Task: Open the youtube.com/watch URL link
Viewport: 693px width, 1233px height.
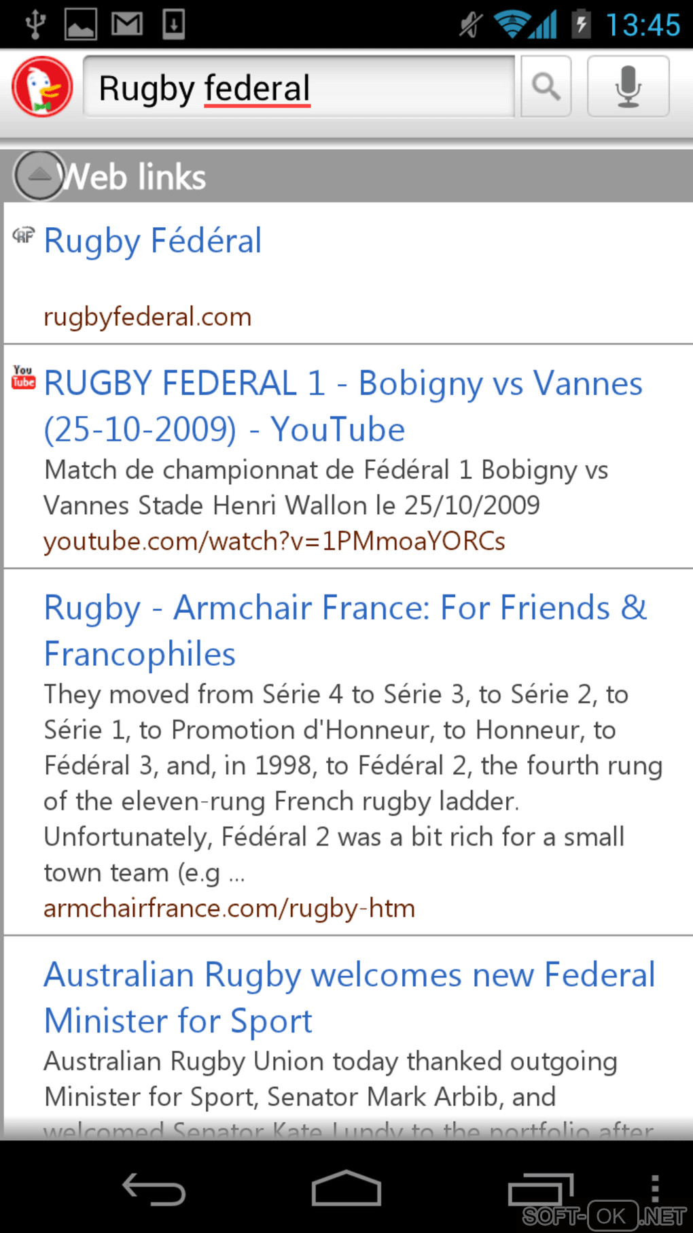Action: click(274, 541)
